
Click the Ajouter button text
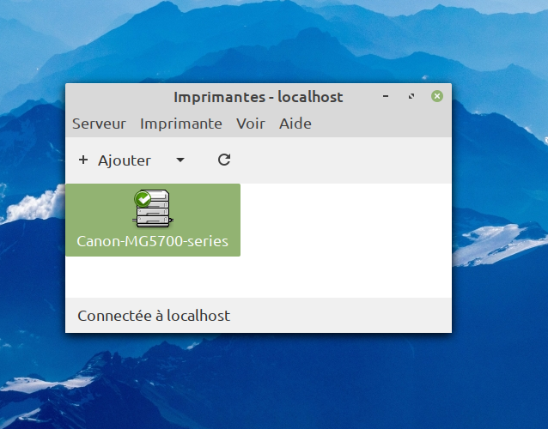click(x=125, y=160)
